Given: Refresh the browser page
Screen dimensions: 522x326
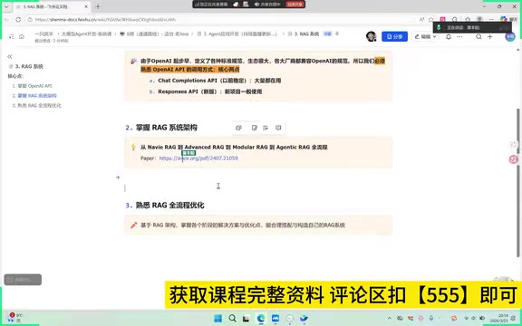Looking at the screenshot, I should click(18, 20).
